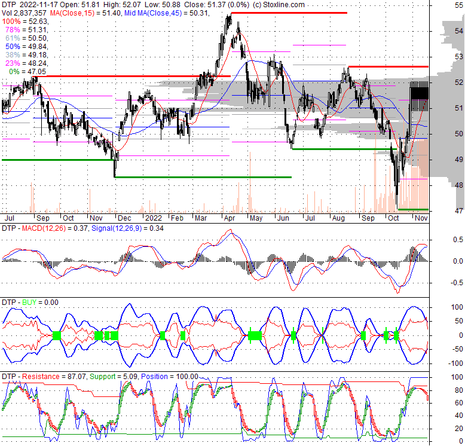Click the 'Jun' month label on timeline
The height and width of the screenshot is (446, 465).
[x=283, y=218]
